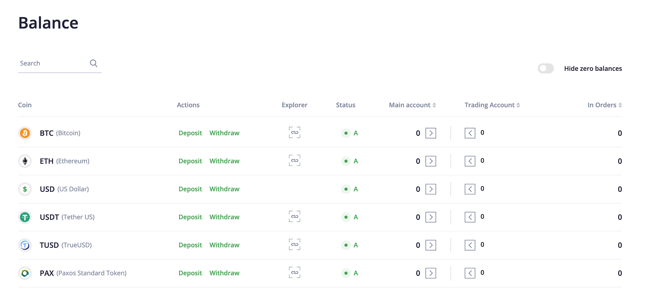656x289 pixels.
Task: Click the Ethereum coin logo
Action: 25,161
